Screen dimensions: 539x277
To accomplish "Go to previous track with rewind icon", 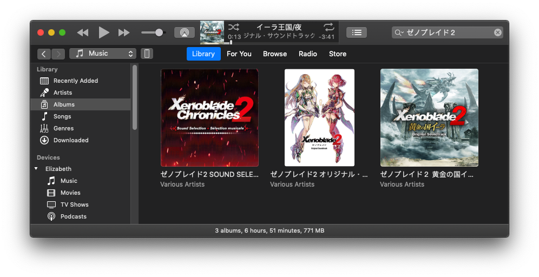I will point(83,32).
